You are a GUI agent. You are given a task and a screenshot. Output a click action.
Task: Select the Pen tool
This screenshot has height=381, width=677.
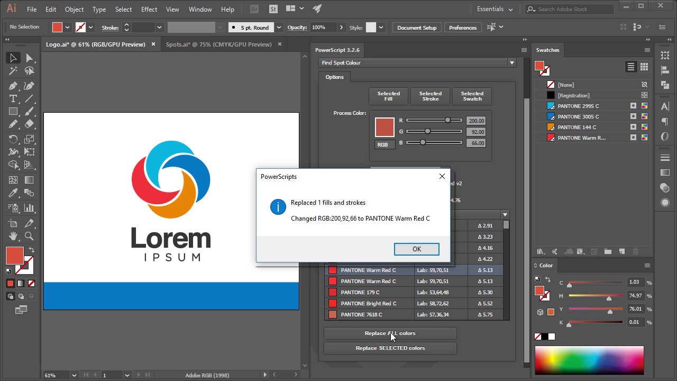click(x=13, y=86)
